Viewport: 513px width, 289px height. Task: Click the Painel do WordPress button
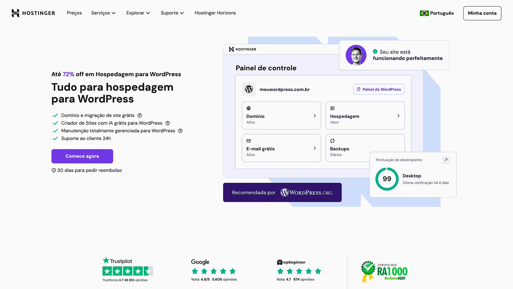click(379, 89)
